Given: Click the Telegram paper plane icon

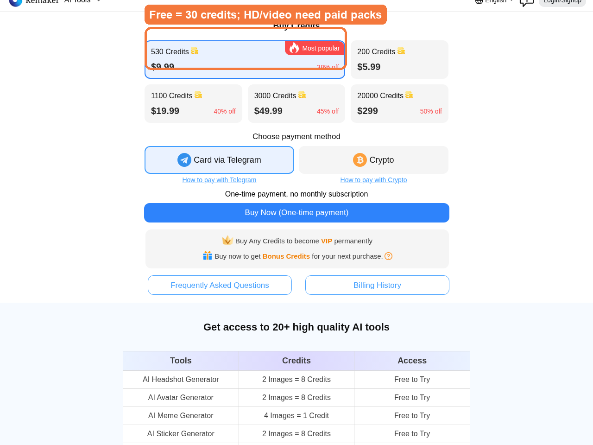Looking at the screenshot, I should pos(184,160).
